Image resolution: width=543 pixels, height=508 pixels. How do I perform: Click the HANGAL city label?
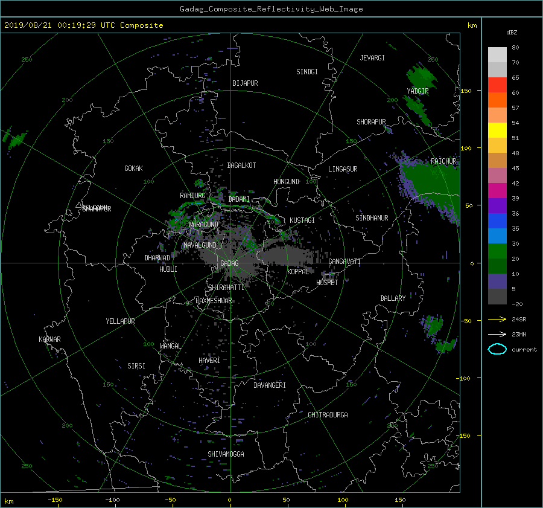tap(170, 346)
